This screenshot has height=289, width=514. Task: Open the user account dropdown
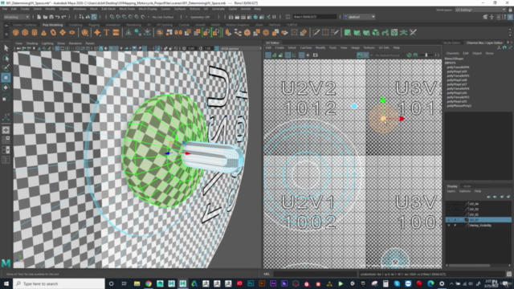click(360, 17)
